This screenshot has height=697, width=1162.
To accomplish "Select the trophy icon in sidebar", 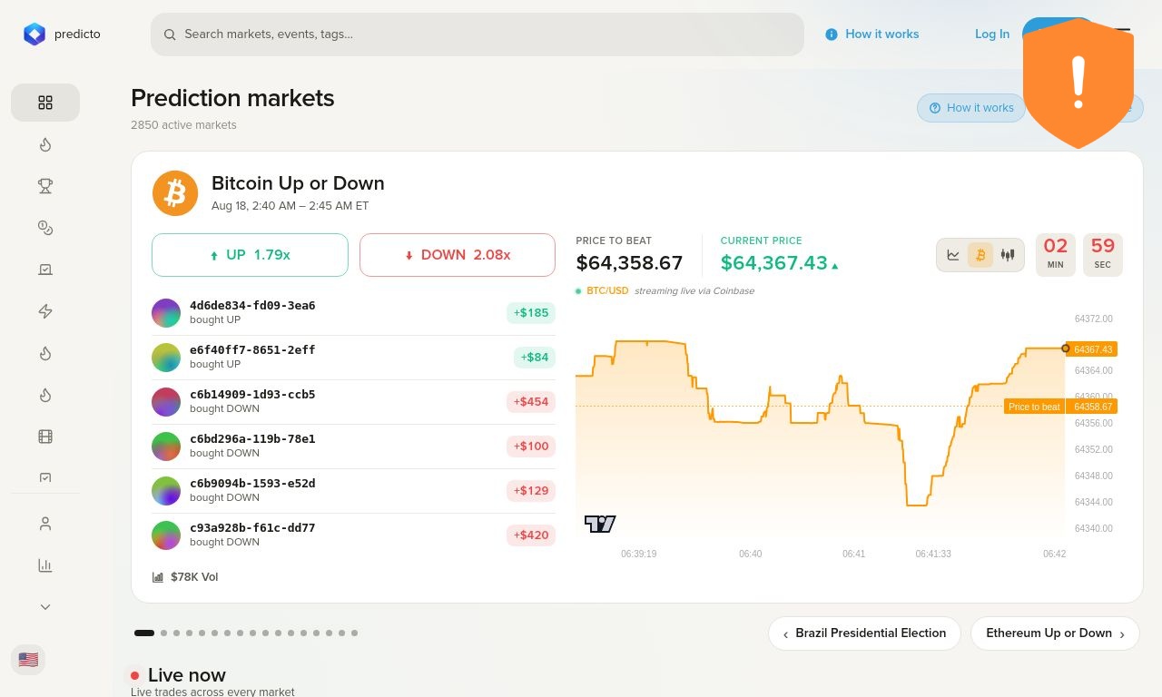I will pyautogui.click(x=45, y=186).
